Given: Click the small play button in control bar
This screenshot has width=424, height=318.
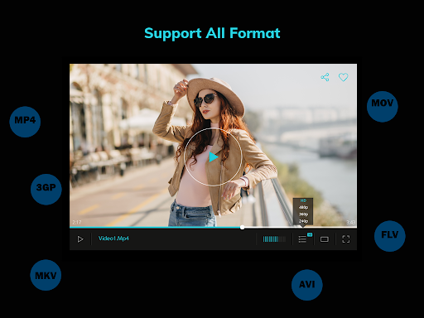Looking at the screenshot, I should pos(80,239).
